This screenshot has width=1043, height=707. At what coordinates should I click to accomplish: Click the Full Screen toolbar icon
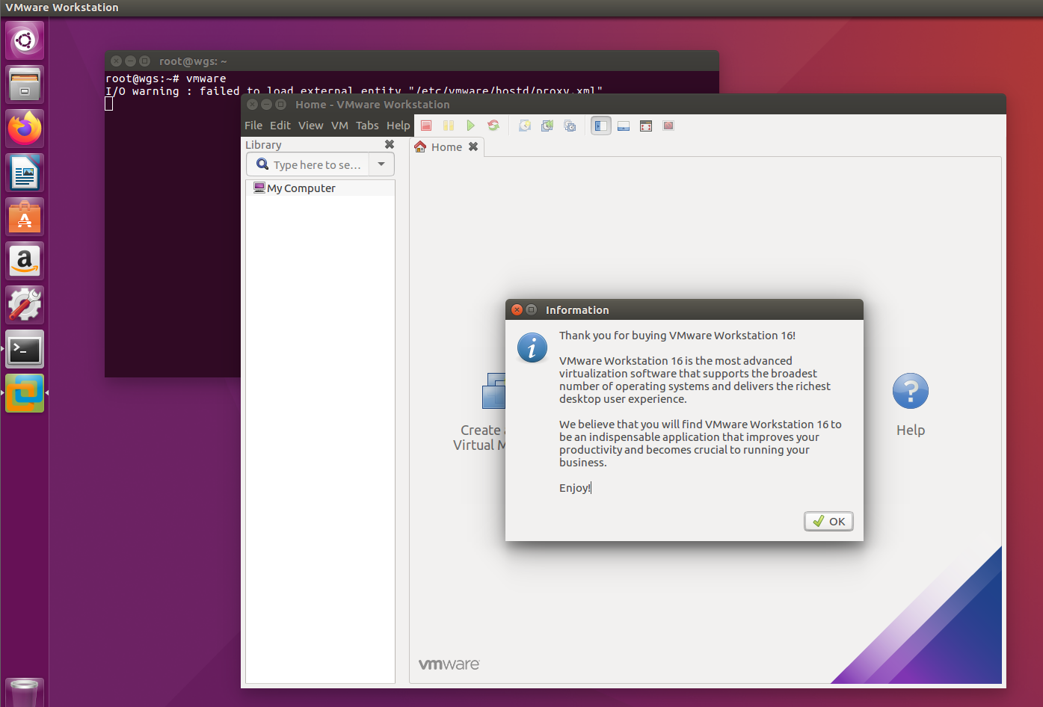click(646, 126)
